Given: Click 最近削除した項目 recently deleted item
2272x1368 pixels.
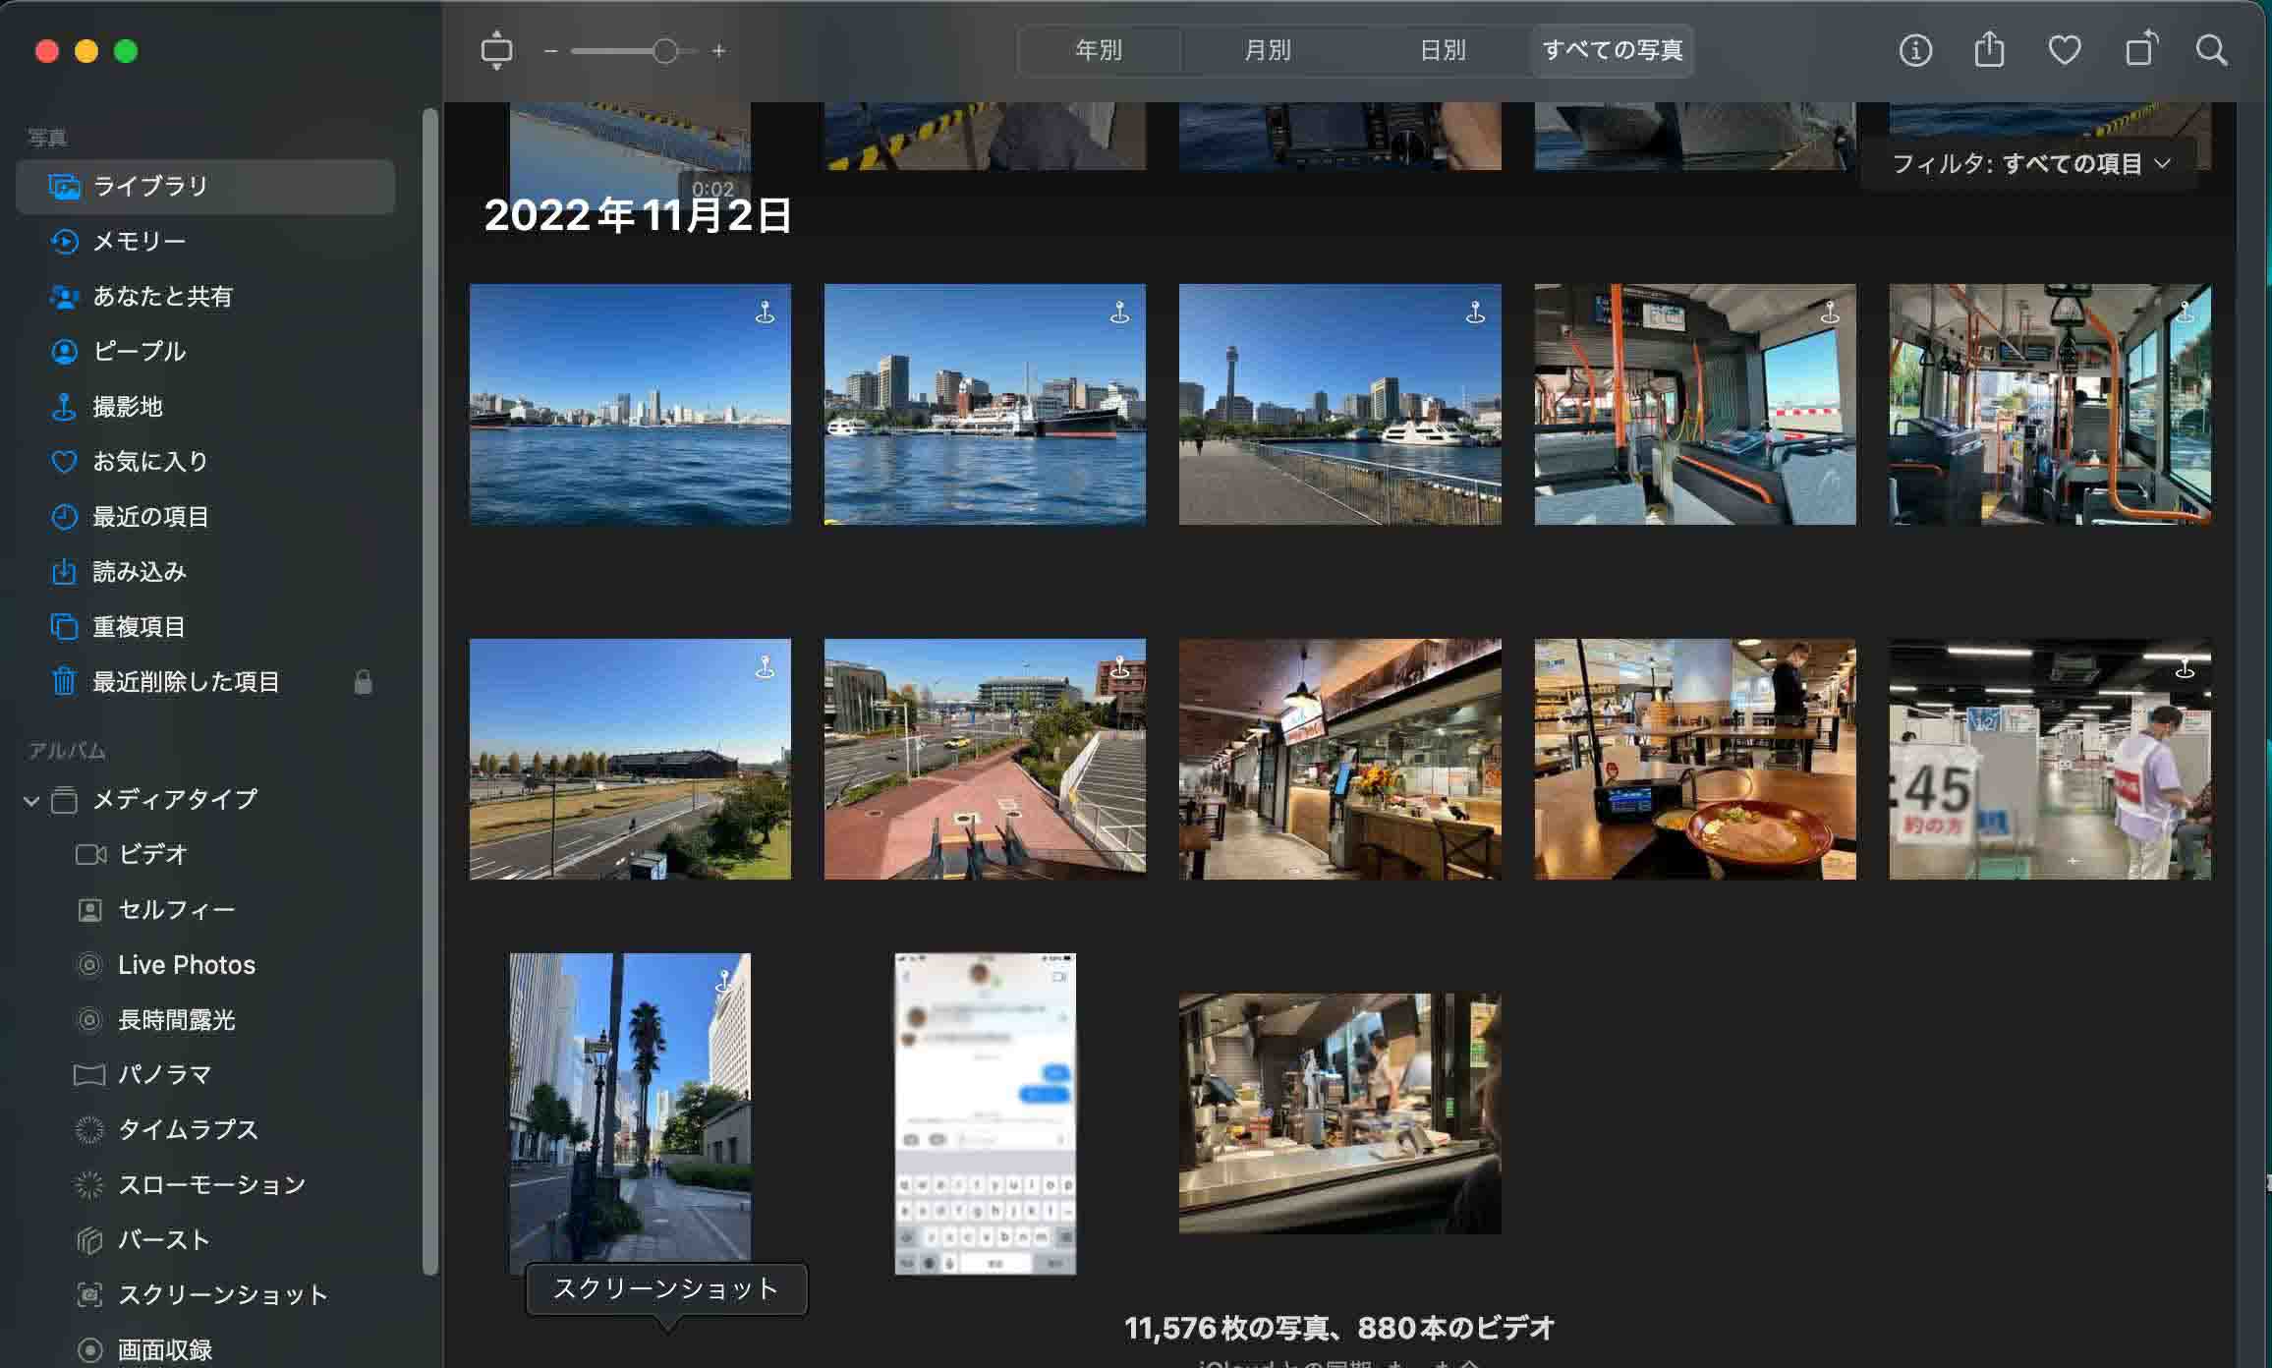Looking at the screenshot, I should pyautogui.click(x=185, y=682).
